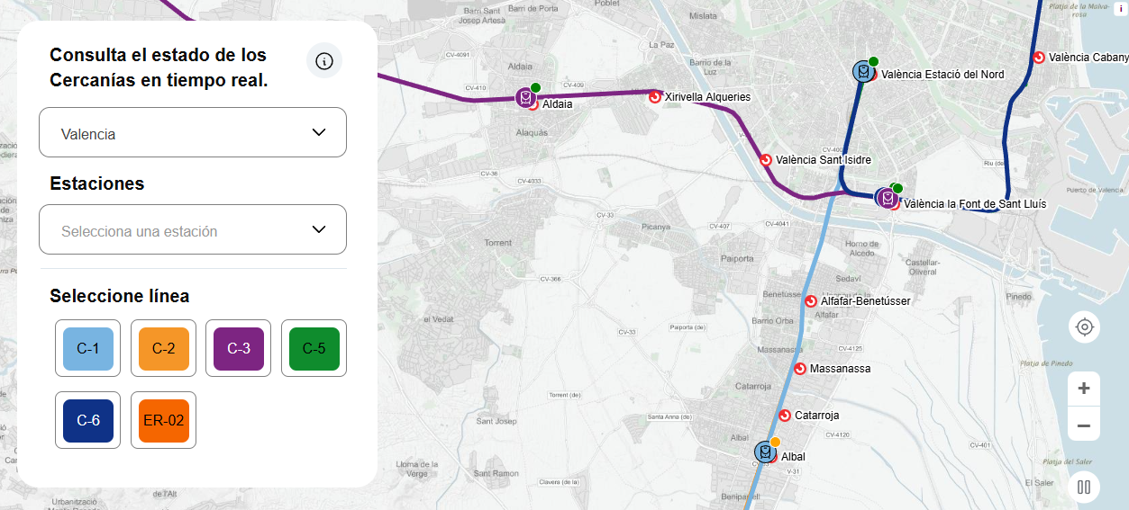The width and height of the screenshot is (1129, 510).
Task: Click the information icon in the panel
Action: pos(324,61)
